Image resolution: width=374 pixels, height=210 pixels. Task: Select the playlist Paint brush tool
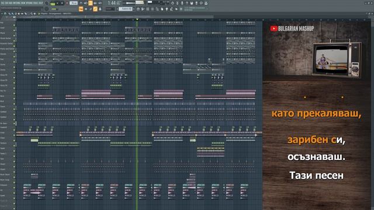(x=12, y=13)
